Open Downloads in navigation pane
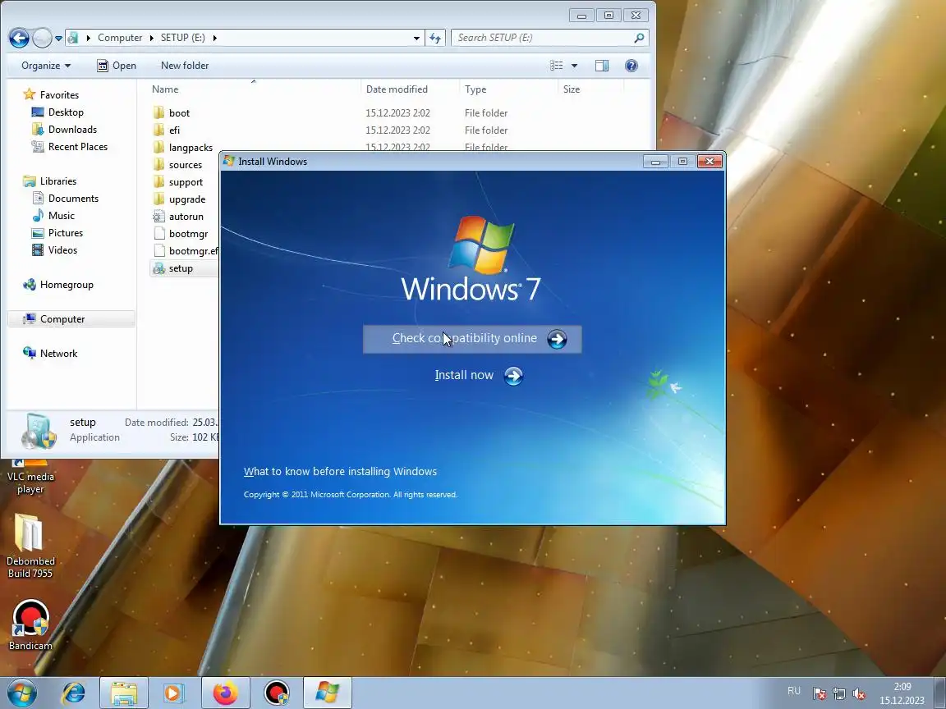Screen dimensions: 946x709 tap(72, 129)
